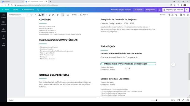Click the Compartilhar button
Screen dimensions: 190x106
pos(151,10)
